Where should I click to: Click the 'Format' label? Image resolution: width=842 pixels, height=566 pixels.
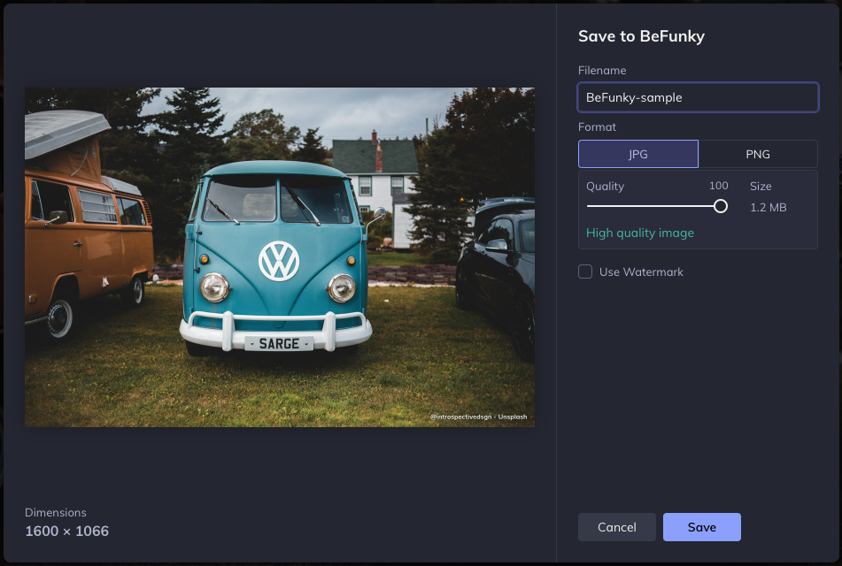click(x=597, y=127)
